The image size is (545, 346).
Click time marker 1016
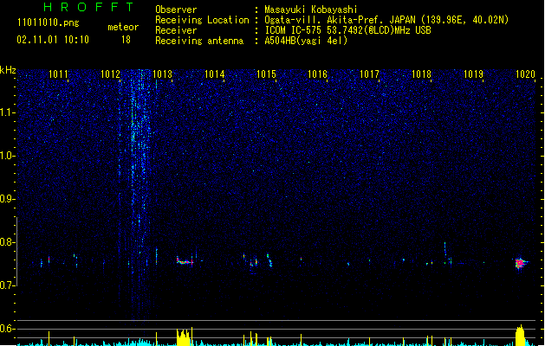317,74
